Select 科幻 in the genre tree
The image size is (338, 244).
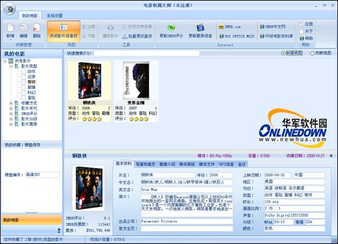coord(32,93)
